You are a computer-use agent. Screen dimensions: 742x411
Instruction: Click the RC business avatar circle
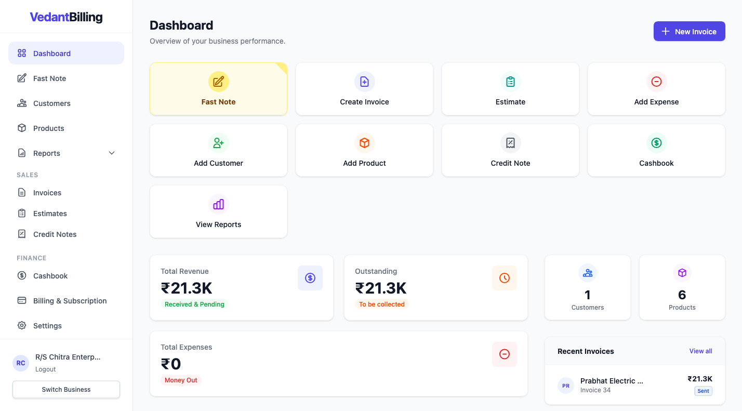pos(20,363)
